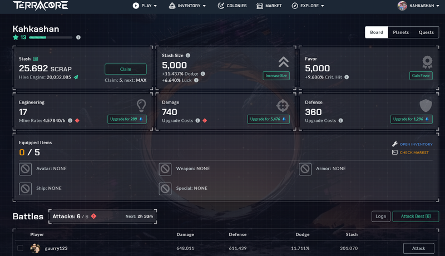Switch to the Planets tab
This screenshot has height=256, width=445.
coord(400,32)
